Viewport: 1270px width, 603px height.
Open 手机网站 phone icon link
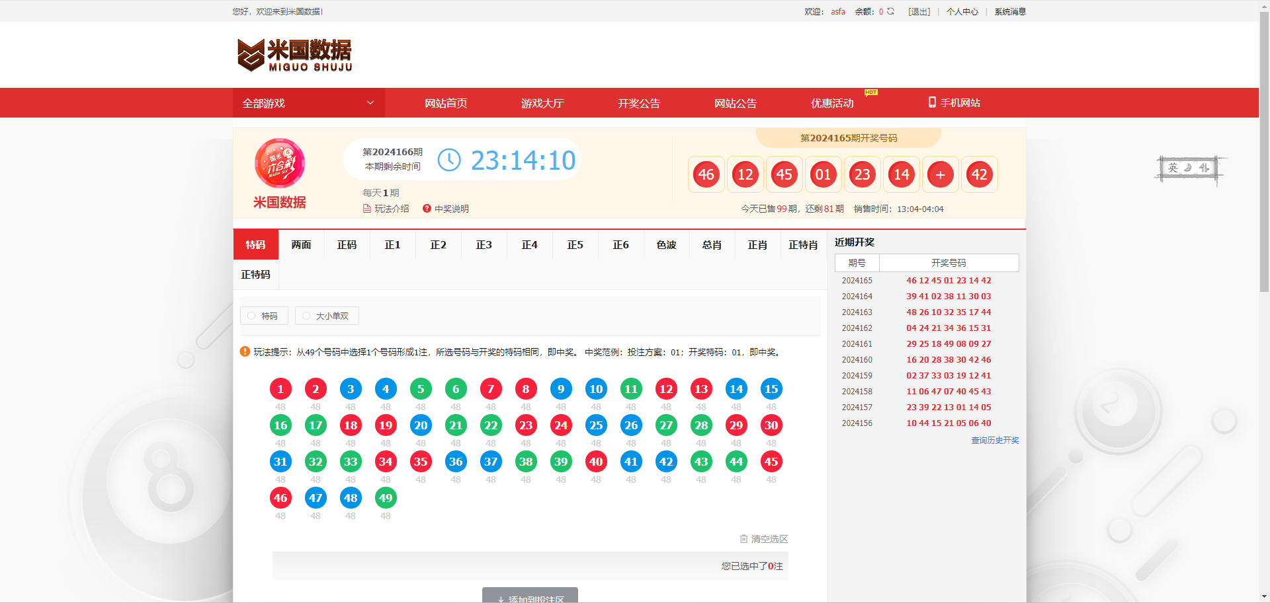pos(932,102)
